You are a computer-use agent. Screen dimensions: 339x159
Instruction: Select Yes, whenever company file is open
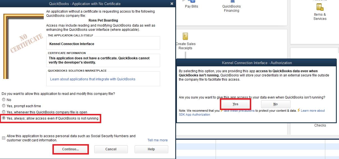4,112
